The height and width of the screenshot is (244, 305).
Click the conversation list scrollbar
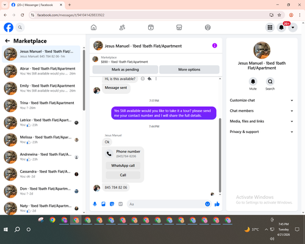84,81
